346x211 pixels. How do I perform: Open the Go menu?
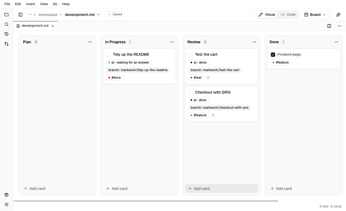coord(55,4)
